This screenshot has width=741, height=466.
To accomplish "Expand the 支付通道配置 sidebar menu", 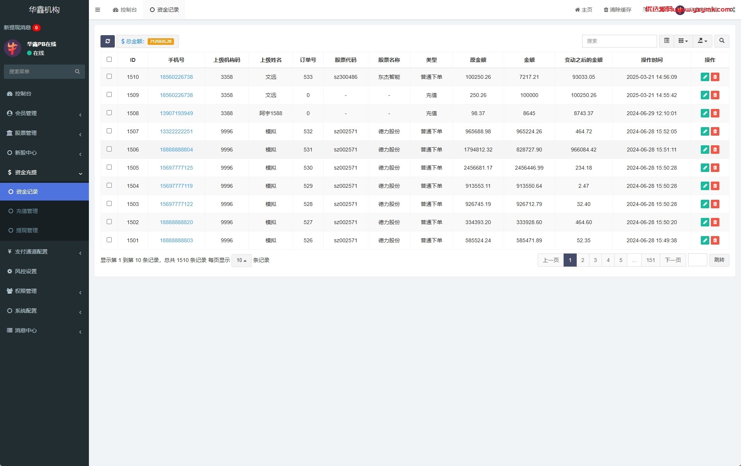I will (44, 252).
